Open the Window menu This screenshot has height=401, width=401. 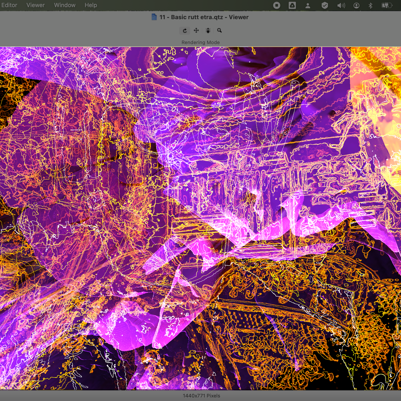(x=65, y=5)
